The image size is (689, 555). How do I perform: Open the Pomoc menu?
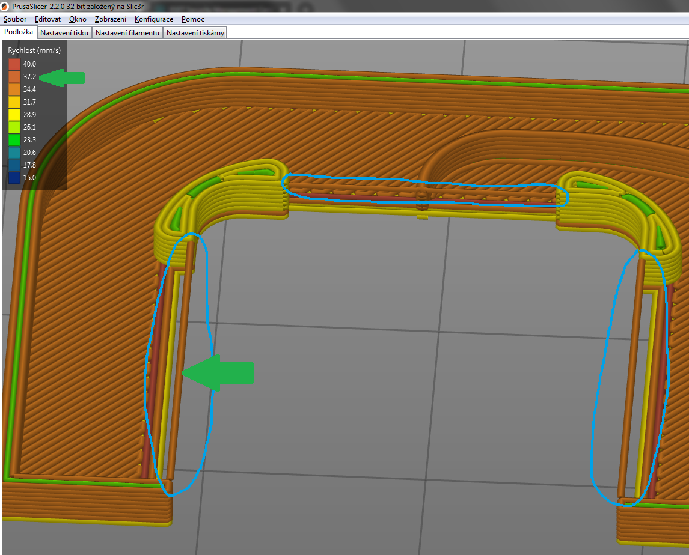(x=193, y=19)
